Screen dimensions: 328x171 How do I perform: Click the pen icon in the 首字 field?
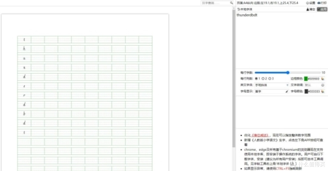tap(287, 91)
